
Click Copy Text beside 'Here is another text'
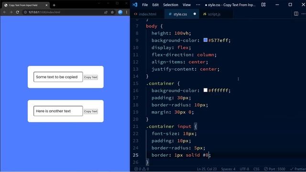point(91,111)
